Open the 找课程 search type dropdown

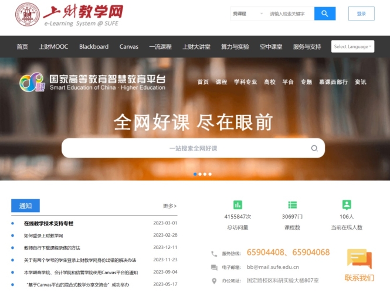pyautogui.click(x=247, y=13)
